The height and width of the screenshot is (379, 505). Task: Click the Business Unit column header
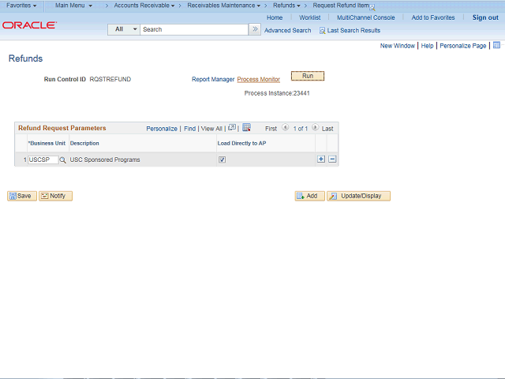[47, 144]
